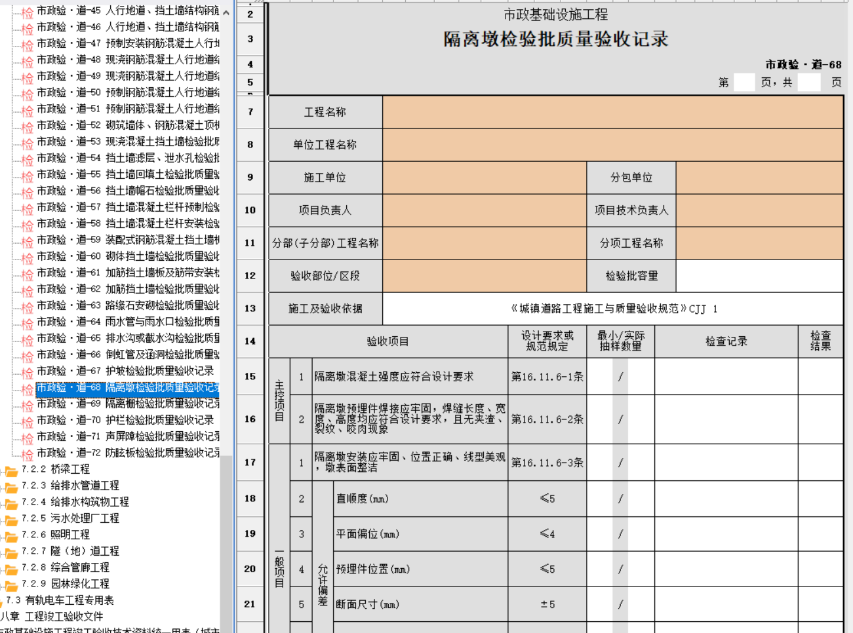Click the tree panel scroll-up arrow
This screenshot has height=633, width=853.
[x=226, y=12]
